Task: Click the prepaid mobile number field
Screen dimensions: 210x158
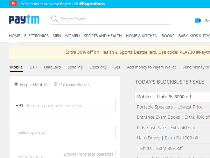Action: pyautogui.click(x=69, y=106)
